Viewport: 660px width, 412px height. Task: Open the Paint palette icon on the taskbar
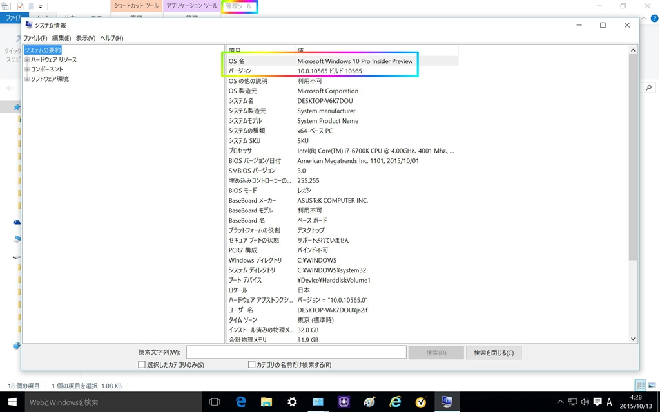[x=369, y=402]
